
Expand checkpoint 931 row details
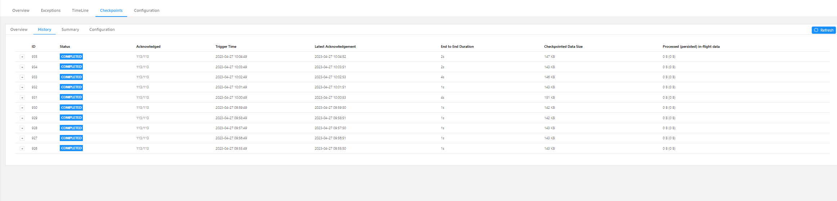tap(22, 98)
